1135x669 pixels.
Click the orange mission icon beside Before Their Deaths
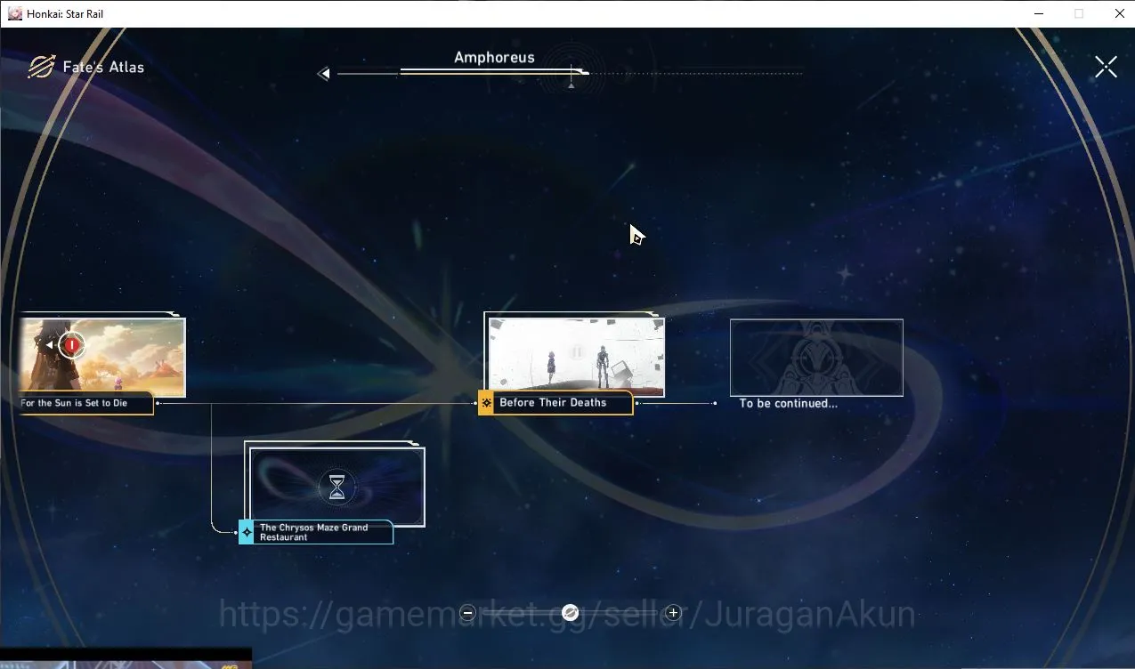486,403
